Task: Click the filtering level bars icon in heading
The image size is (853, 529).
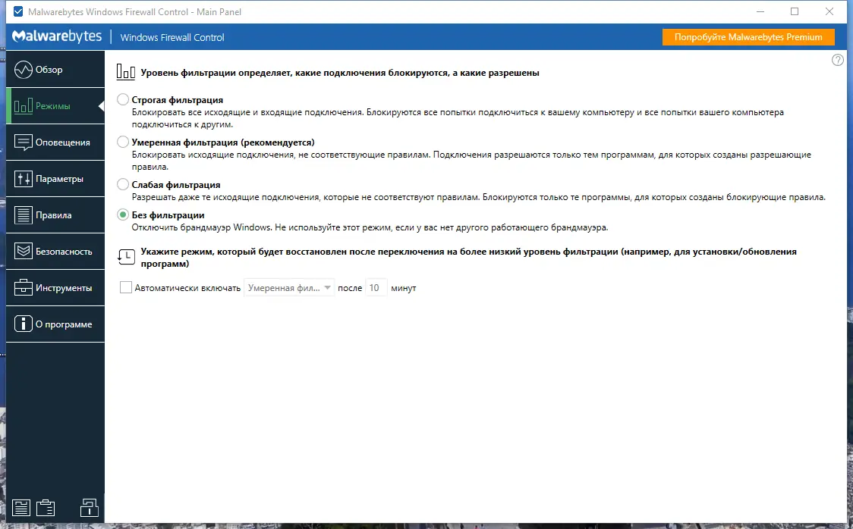Action: (x=126, y=72)
